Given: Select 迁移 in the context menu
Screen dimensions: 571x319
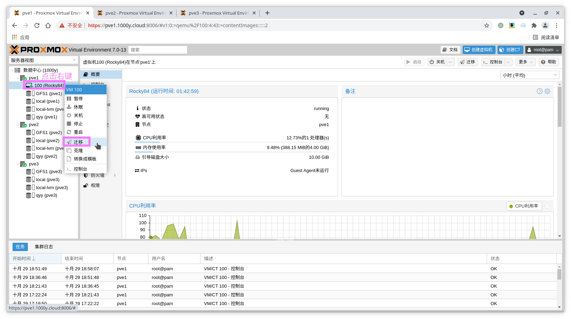Looking at the screenshot, I should tap(78, 142).
